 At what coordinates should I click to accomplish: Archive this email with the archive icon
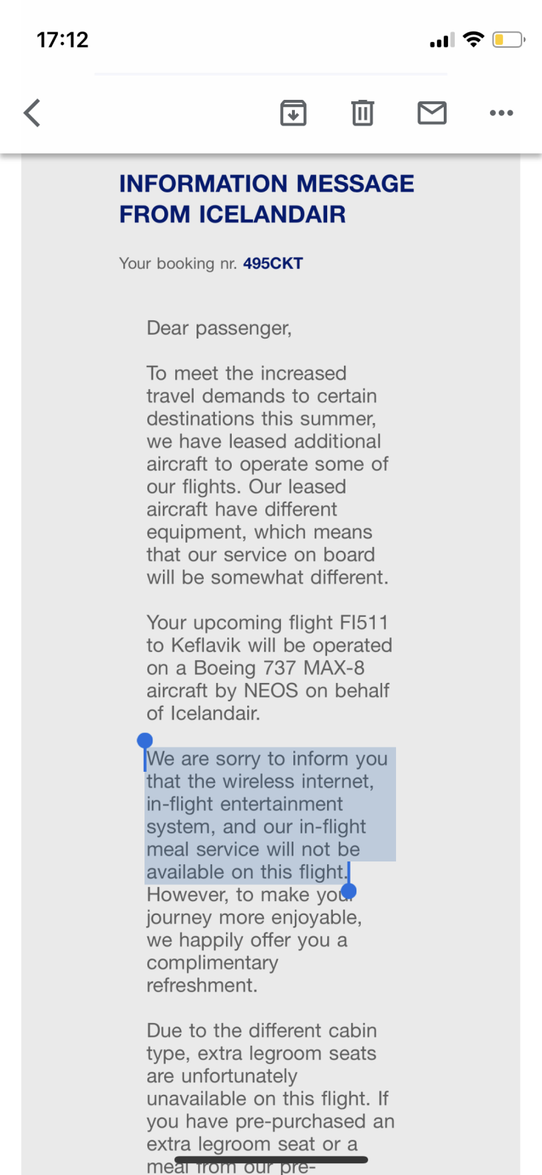pyautogui.click(x=293, y=113)
